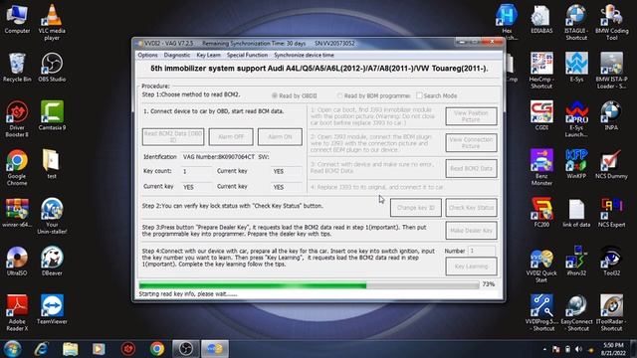This screenshot has width=637, height=358.
Task: Open UltraISO desktop icon
Action: pos(17,261)
